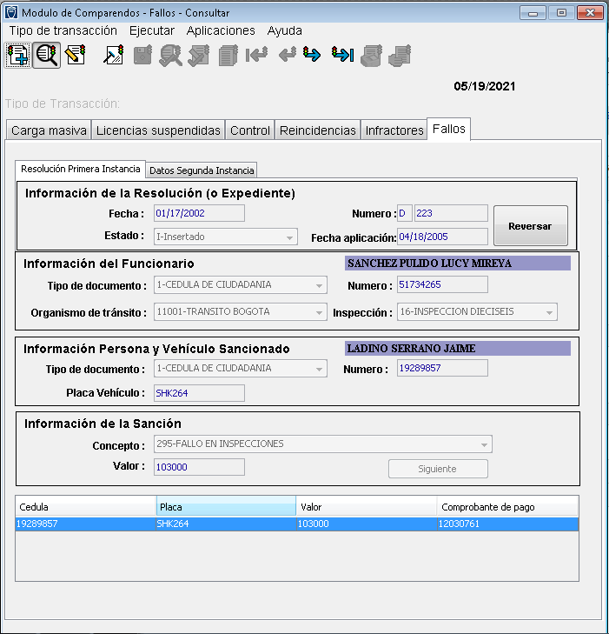Click the insert new record toolbar icon
Image resolution: width=609 pixels, height=634 pixels.
coord(17,56)
